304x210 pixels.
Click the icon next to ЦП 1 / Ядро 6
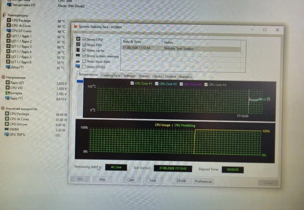8,62
